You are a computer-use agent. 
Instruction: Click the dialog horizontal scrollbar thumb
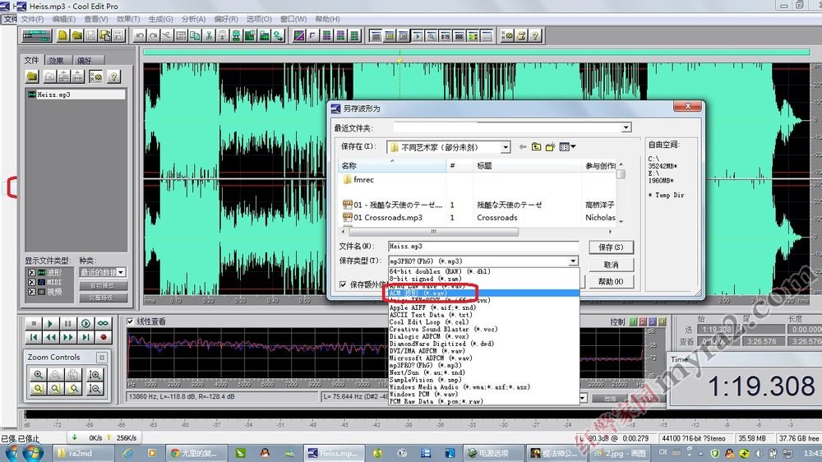click(x=433, y=231)
